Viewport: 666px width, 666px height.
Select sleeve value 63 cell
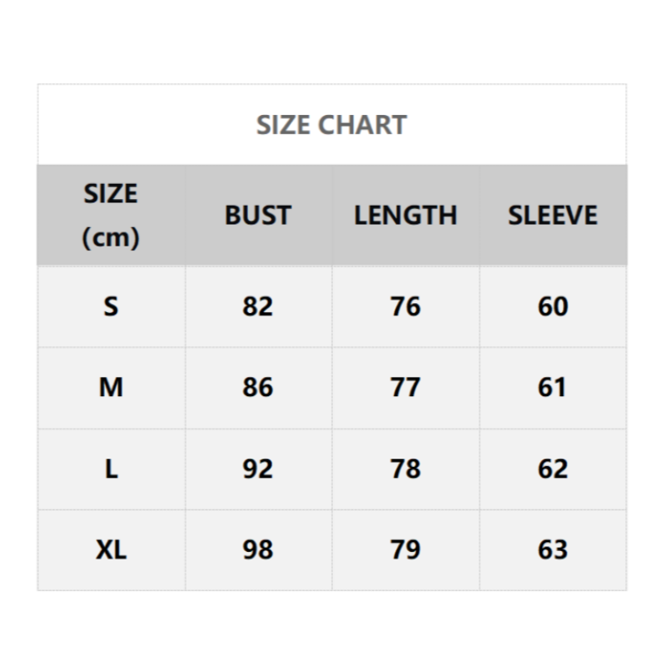pyautogui.click(x=553, y=549)
